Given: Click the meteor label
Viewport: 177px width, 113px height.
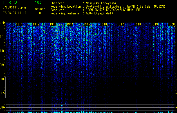Looking at the screenshot, I should pos(40,9).
